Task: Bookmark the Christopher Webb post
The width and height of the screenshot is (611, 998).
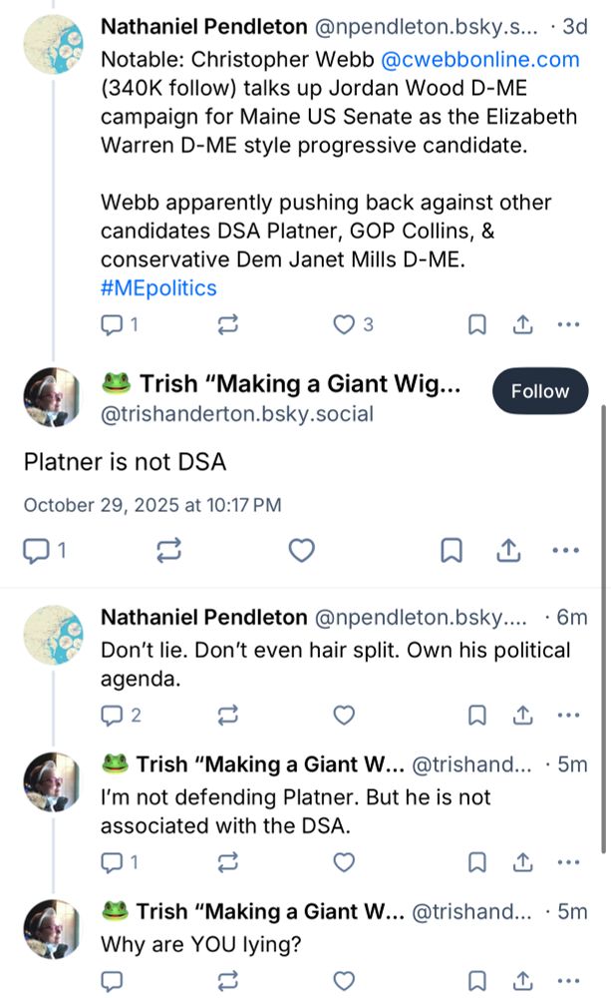Action: tap(477, 324)
